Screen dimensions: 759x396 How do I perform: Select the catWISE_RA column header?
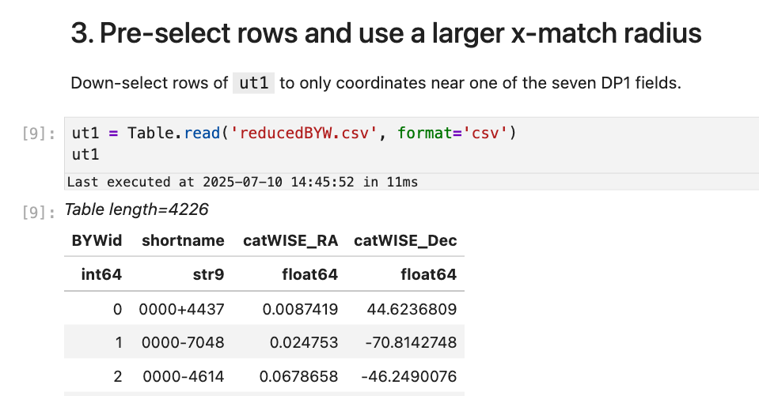point(290,240)
